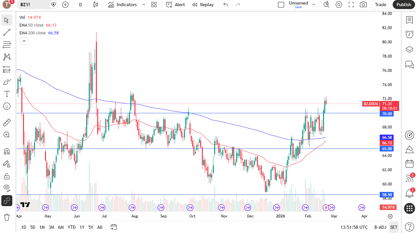Toggle hide all drawings eye icon

tap(6, 188)
